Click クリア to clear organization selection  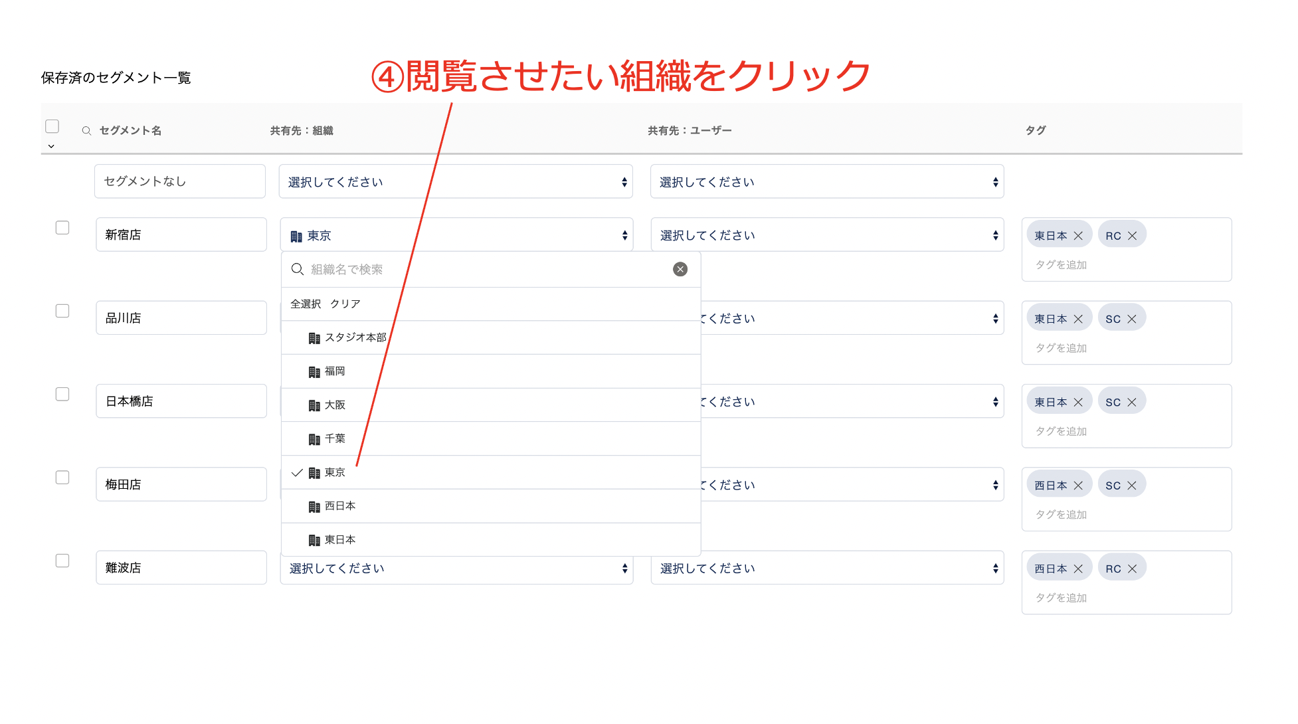(x=345, y=304)
